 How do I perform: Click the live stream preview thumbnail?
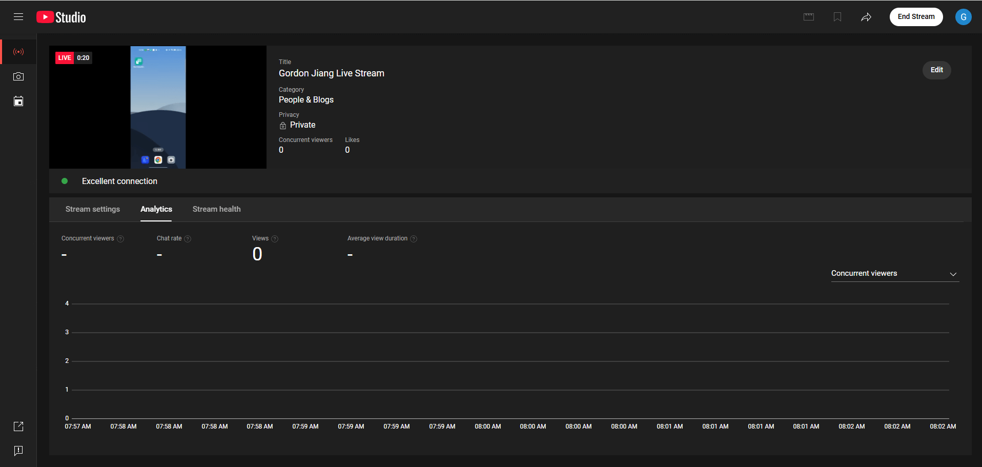[x=158, y=107]
